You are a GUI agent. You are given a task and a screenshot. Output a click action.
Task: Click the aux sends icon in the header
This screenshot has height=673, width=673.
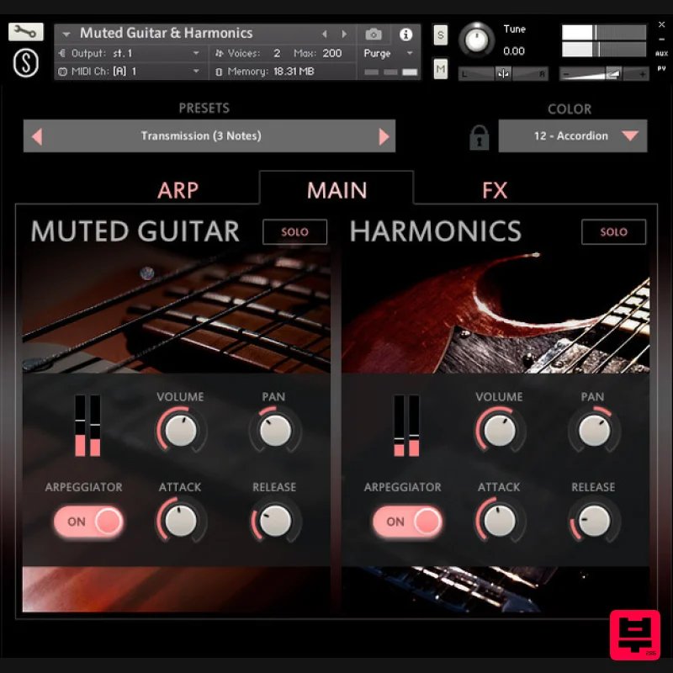(661, 53)
